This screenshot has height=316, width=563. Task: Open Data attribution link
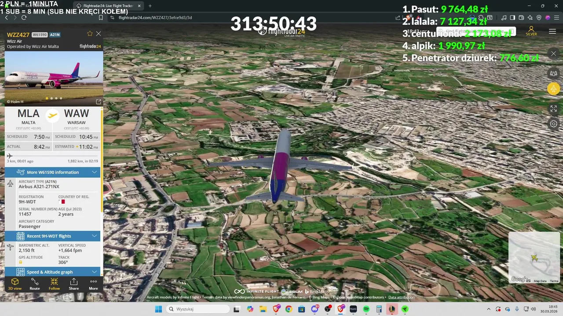(401, 297)
